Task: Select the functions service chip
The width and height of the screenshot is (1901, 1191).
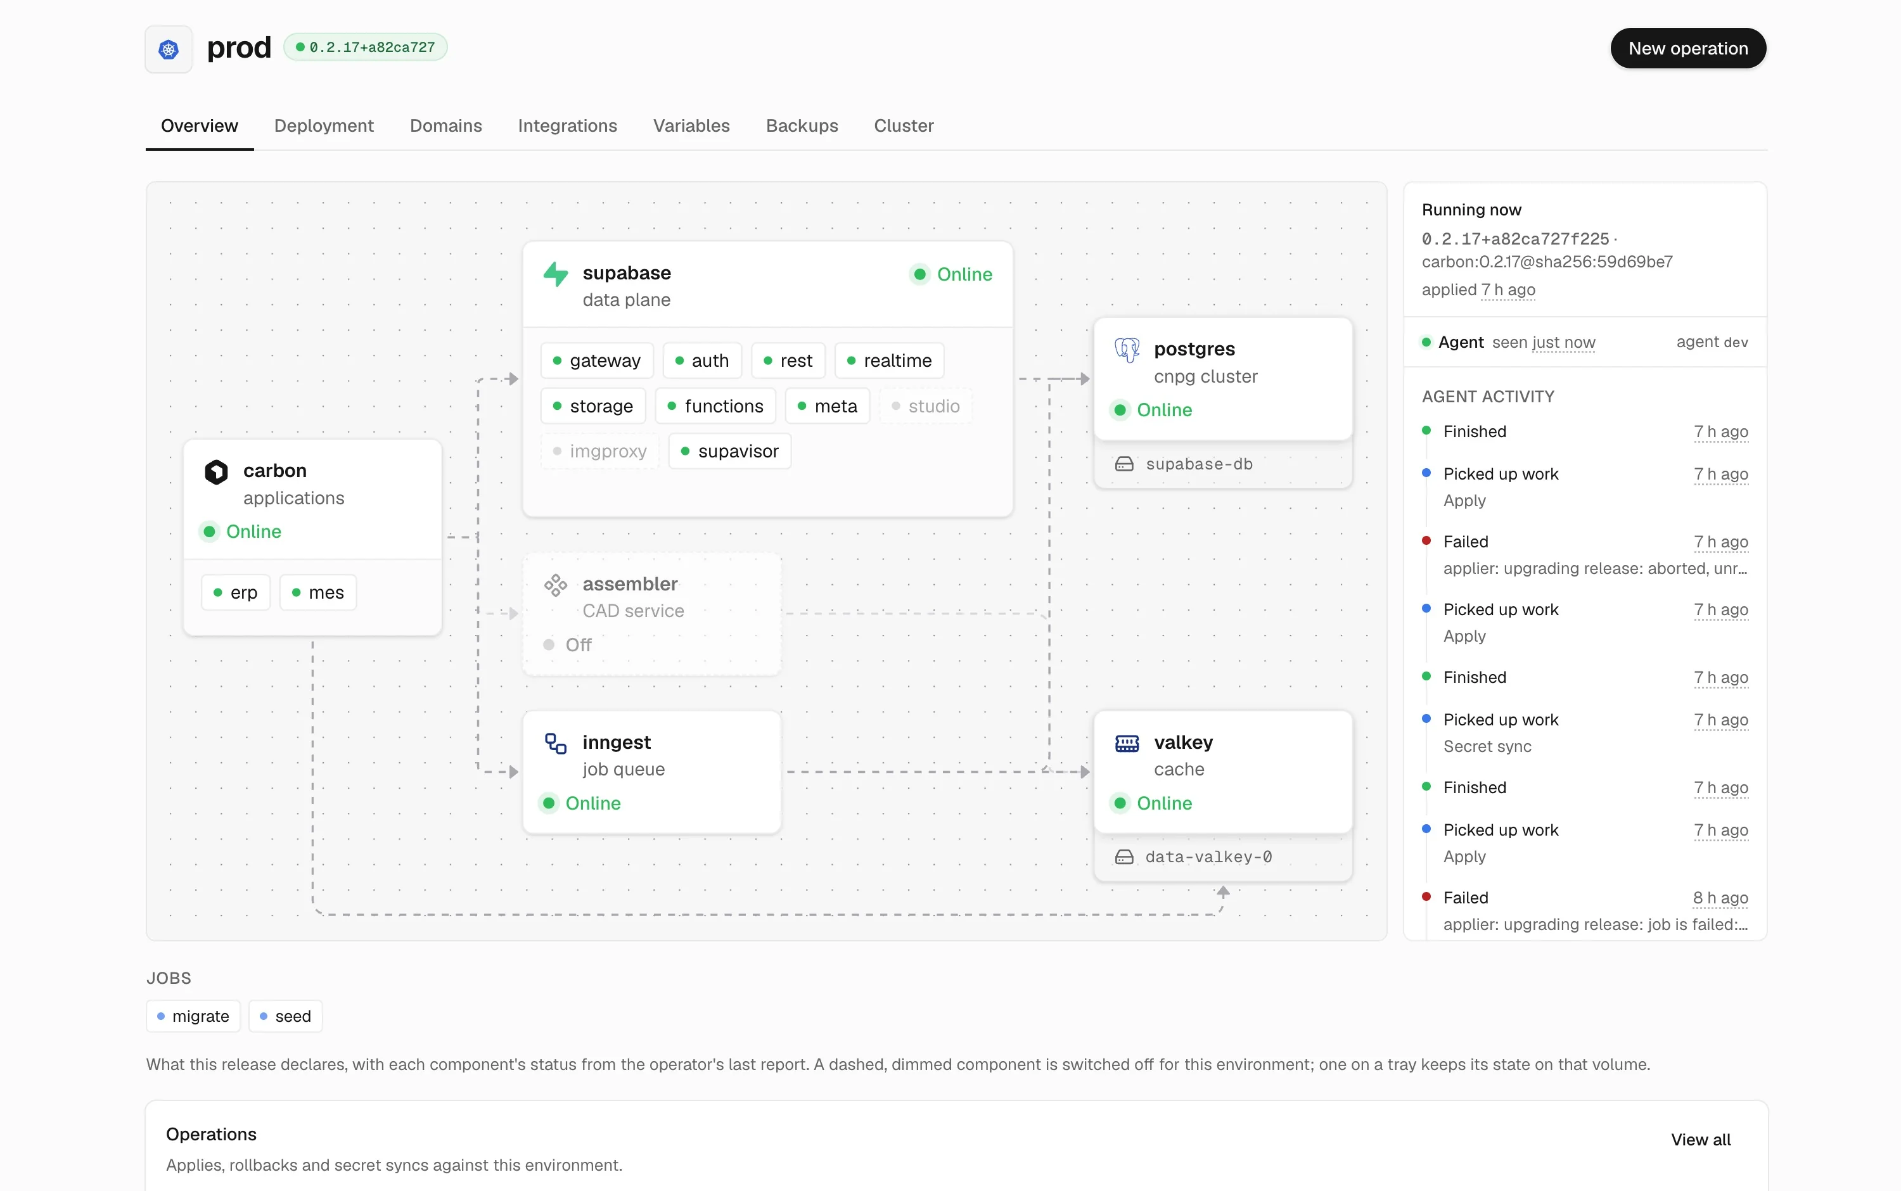Action: pos(715,405)
